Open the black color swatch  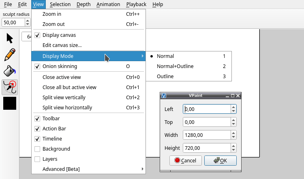point(10,103)
